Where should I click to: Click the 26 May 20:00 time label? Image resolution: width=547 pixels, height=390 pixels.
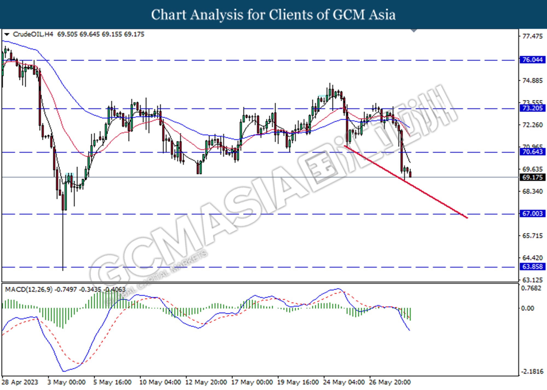(x=390, y=382)
